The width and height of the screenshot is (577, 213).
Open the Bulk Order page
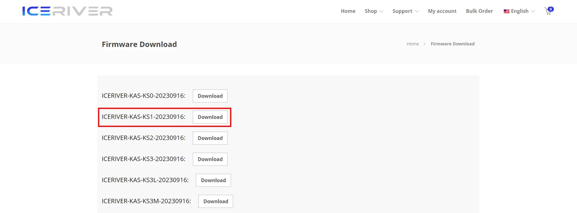[479, 11]
